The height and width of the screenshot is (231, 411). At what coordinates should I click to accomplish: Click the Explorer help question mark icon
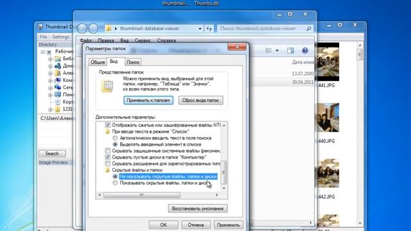(305, 50)
